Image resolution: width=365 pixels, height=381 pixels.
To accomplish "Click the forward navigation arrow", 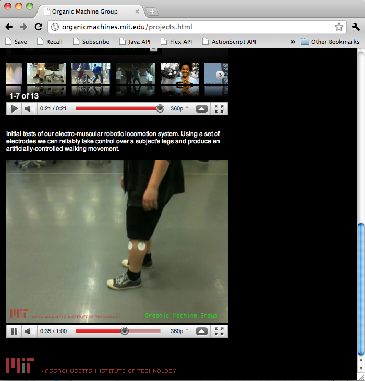I will pos(23,27).
